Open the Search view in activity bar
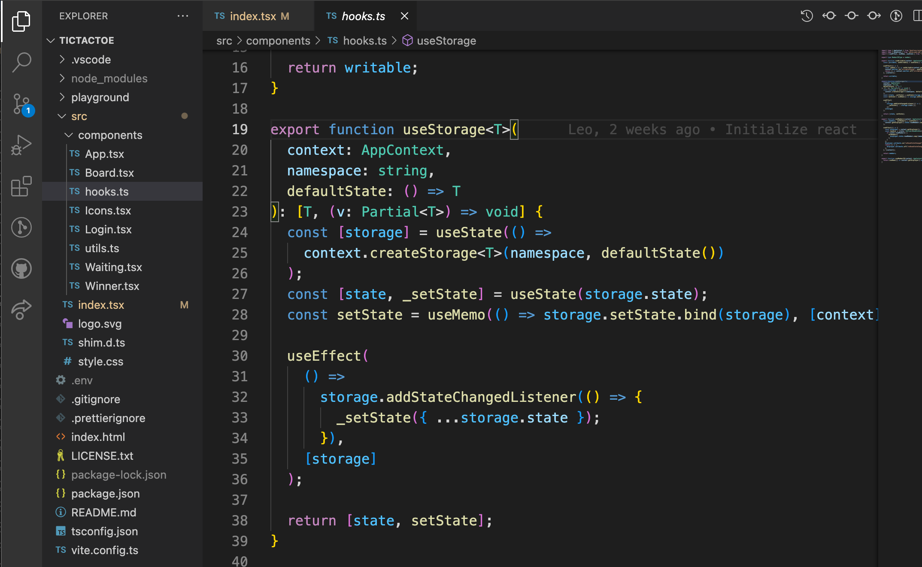 21,62
